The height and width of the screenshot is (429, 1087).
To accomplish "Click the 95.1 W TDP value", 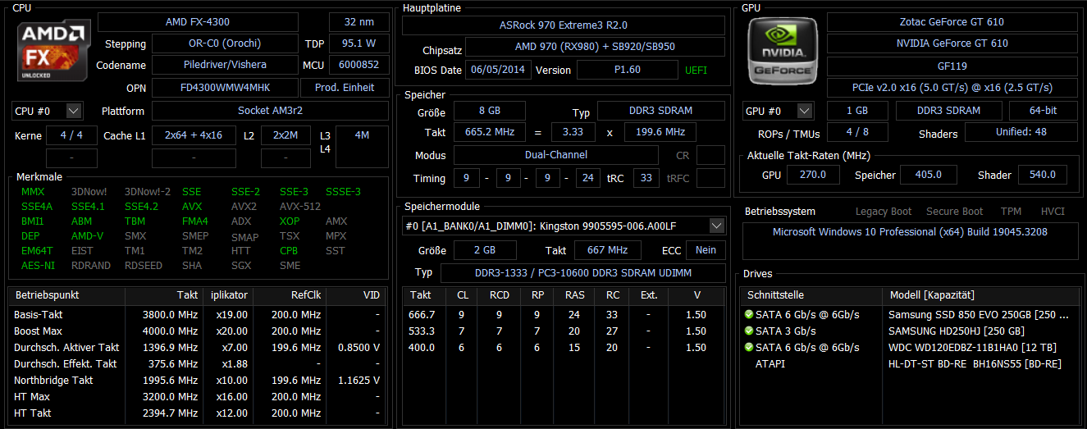I will pos(359,43).
